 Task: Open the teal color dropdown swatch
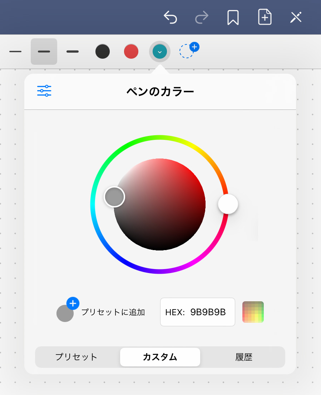point(160,52)
